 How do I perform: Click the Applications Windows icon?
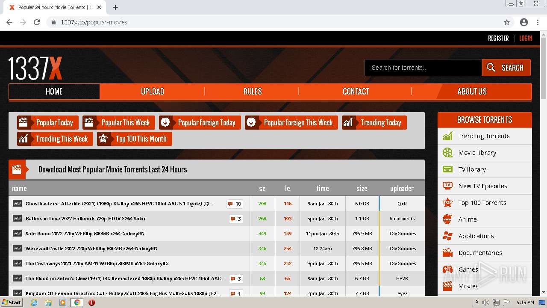[x=447, y=236]
